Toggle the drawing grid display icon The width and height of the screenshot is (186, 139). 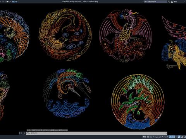coord(148,137)
